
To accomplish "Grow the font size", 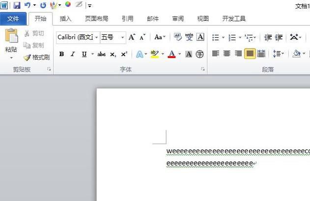I will (132, 37).
